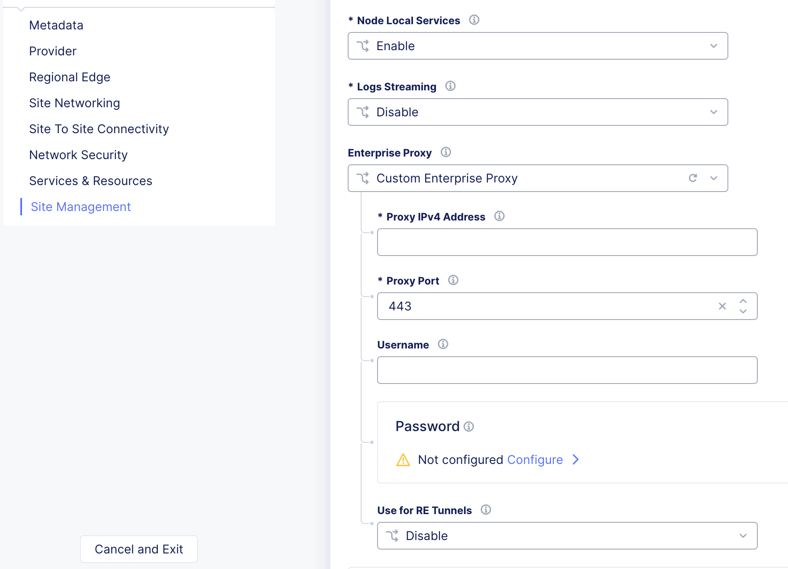Screen dimensions: 788x569
Task: Click the Proxy IPv4 Address input field
Action: 567,242
